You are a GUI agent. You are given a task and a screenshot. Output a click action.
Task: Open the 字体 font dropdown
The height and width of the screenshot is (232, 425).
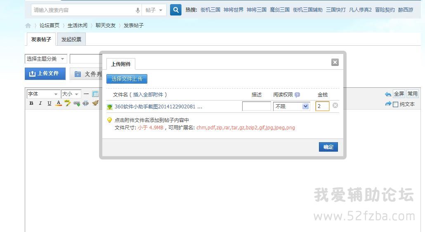43,94
